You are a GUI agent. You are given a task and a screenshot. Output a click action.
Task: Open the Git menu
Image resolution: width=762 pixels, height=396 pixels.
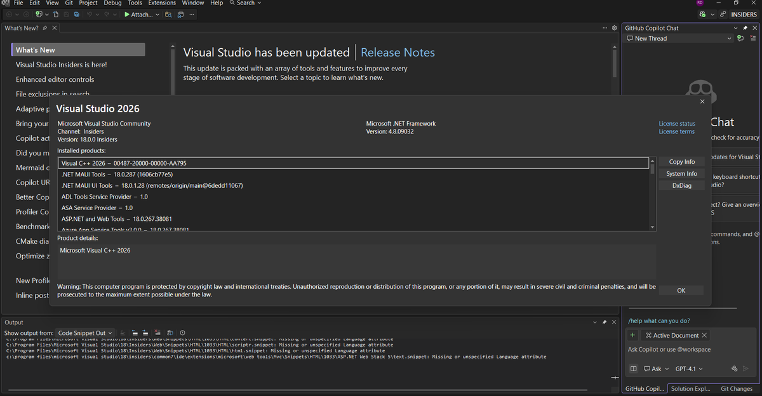click(69, 3)
